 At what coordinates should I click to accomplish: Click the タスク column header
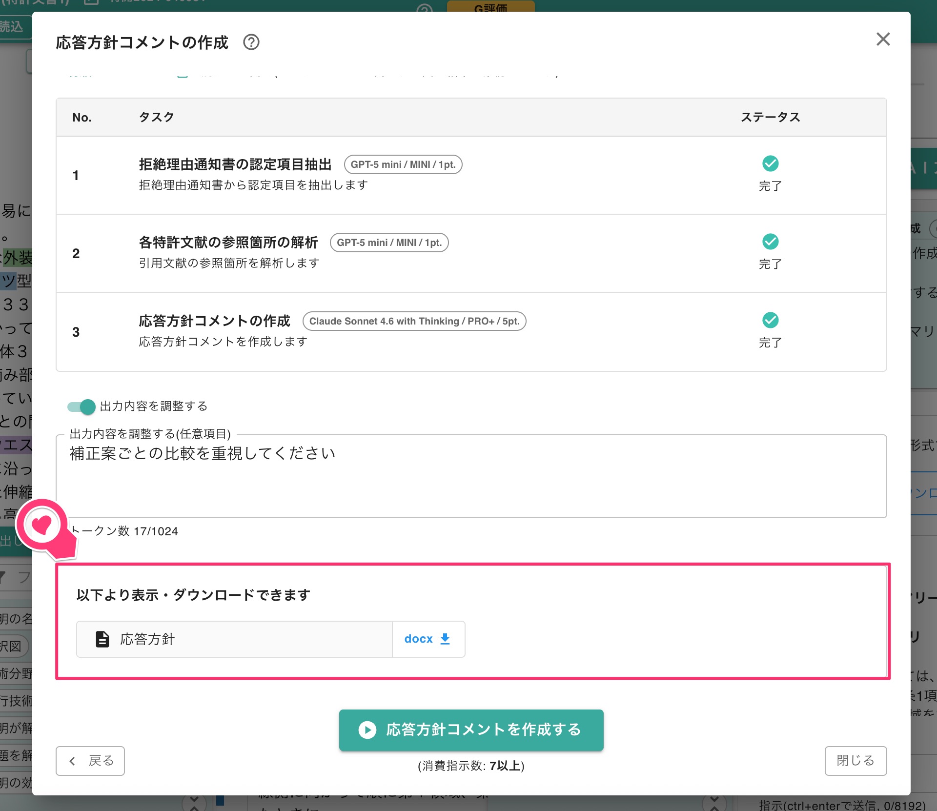click(157, 117)
